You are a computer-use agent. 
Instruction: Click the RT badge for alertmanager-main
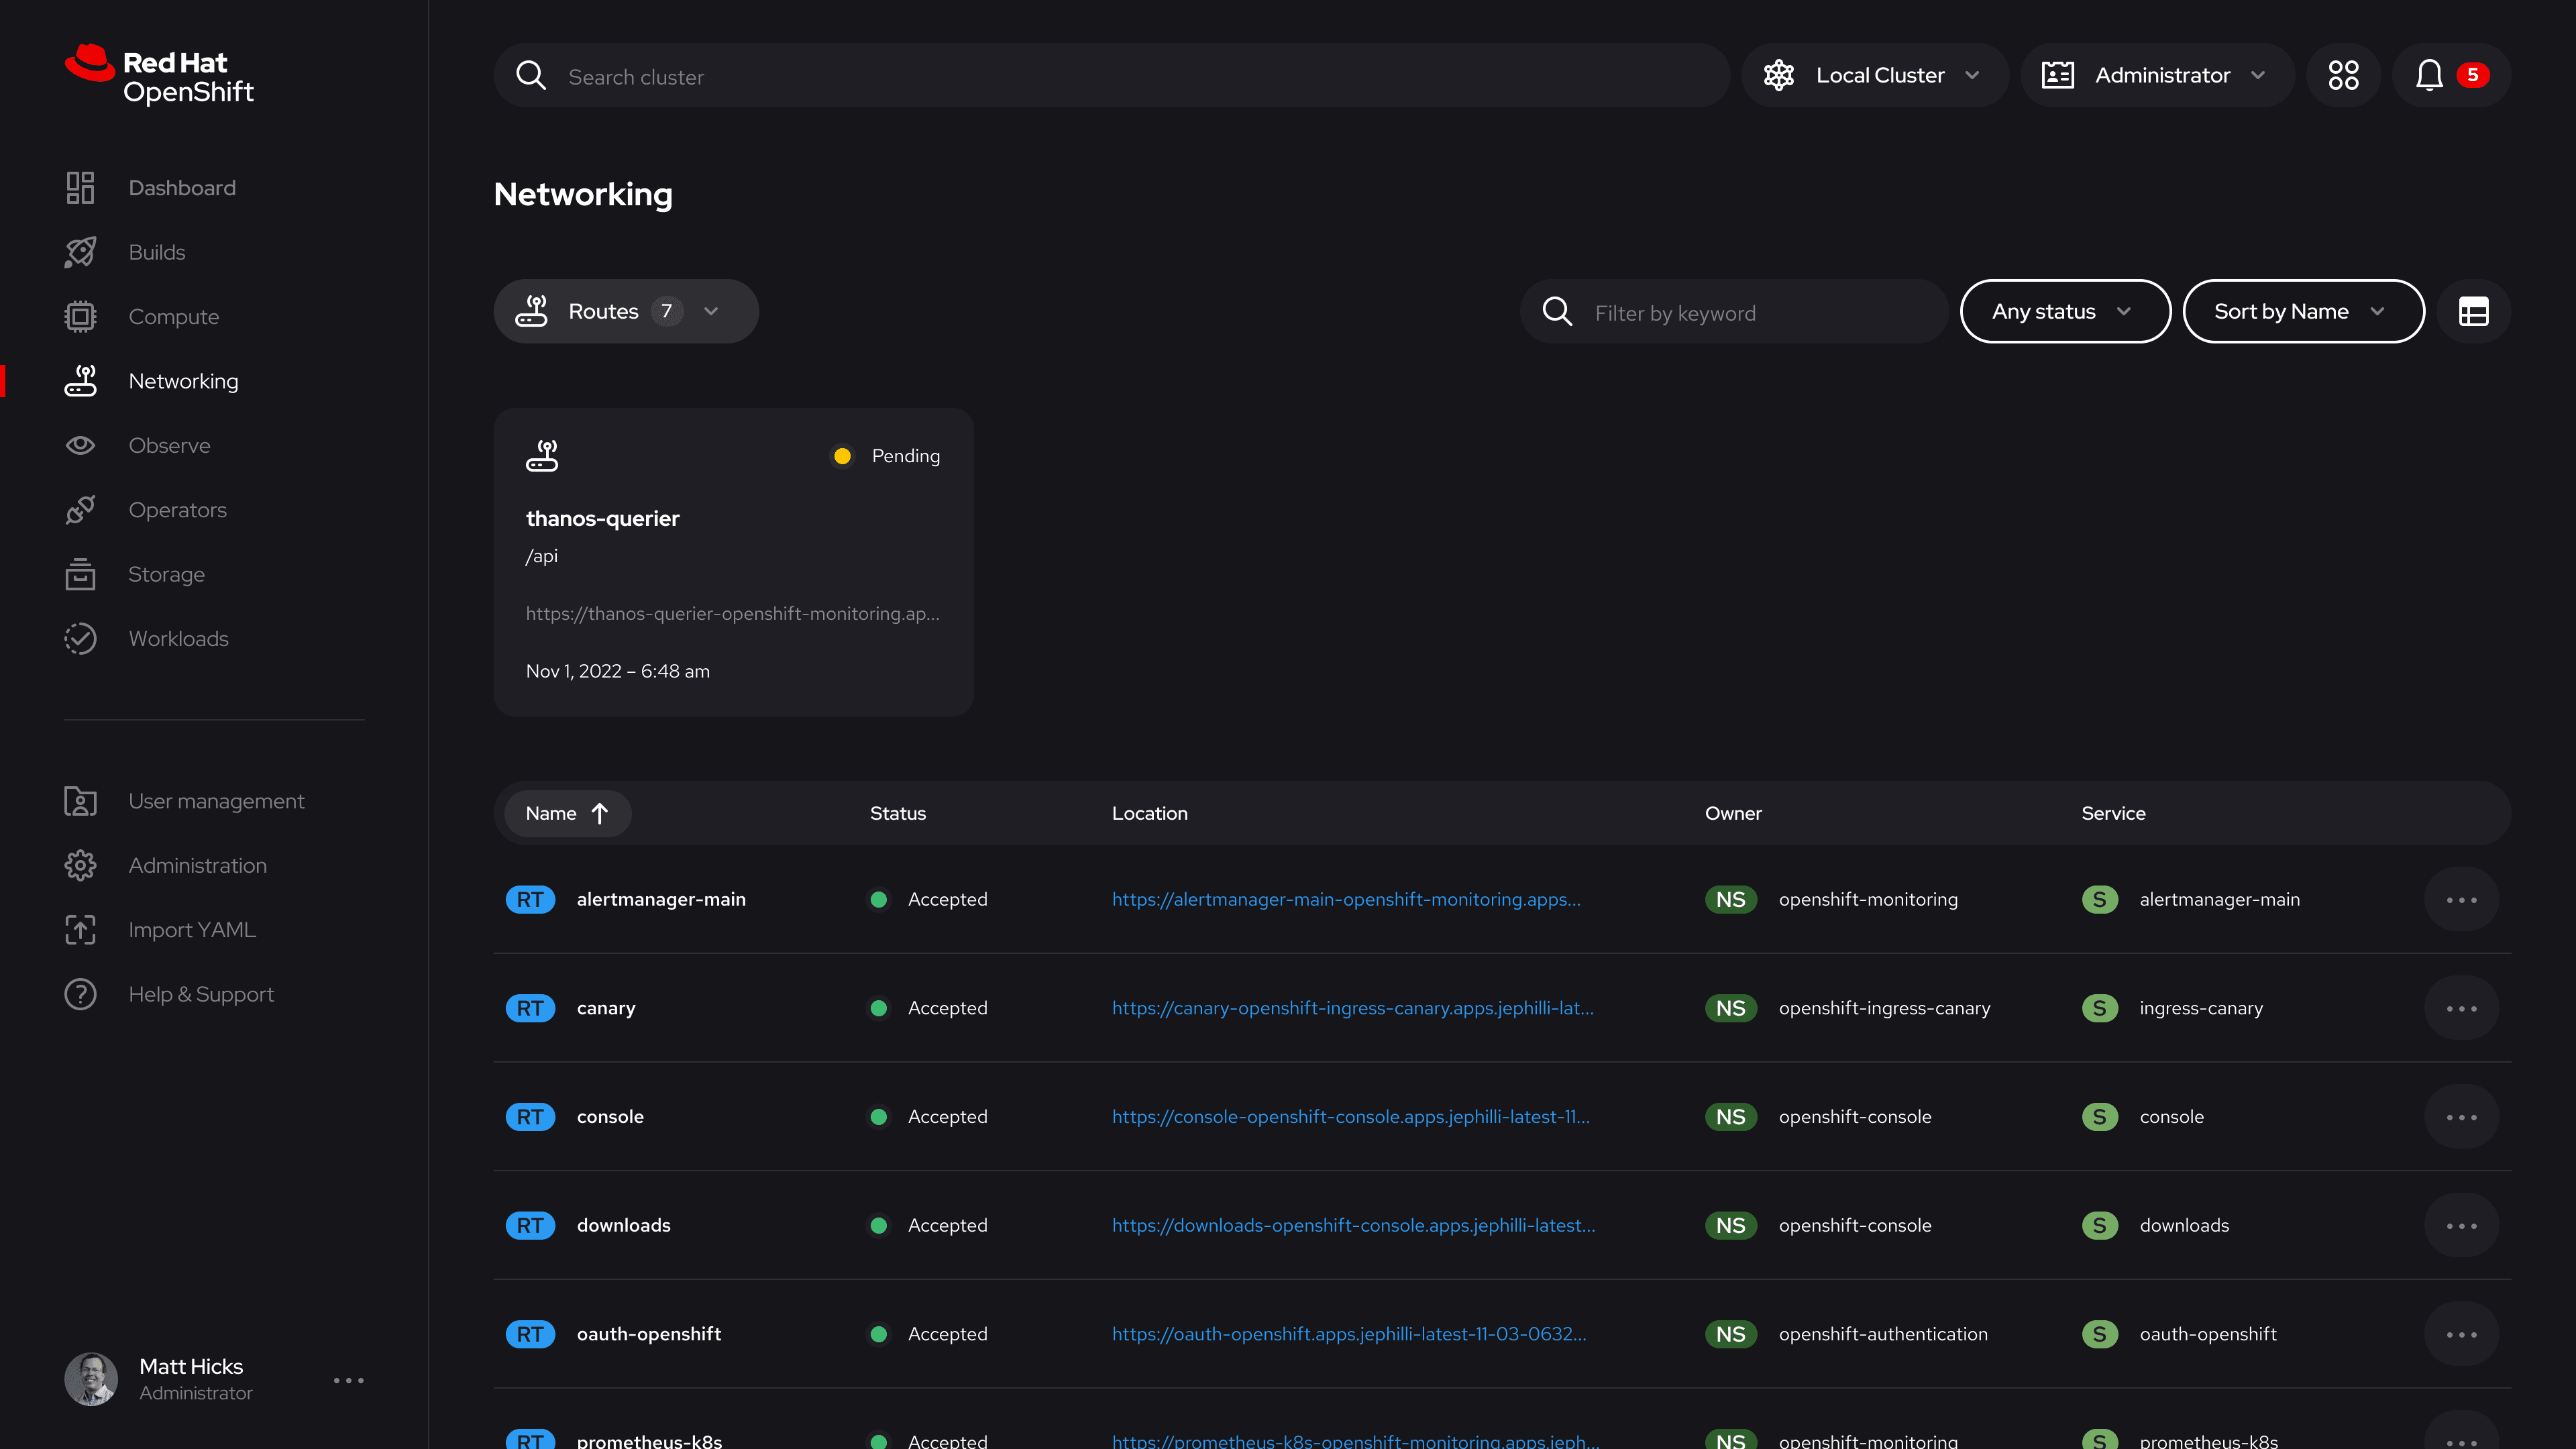pos(530,900)
